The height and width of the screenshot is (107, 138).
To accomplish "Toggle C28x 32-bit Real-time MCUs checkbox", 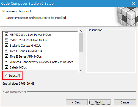I will [x=6, y=40].
